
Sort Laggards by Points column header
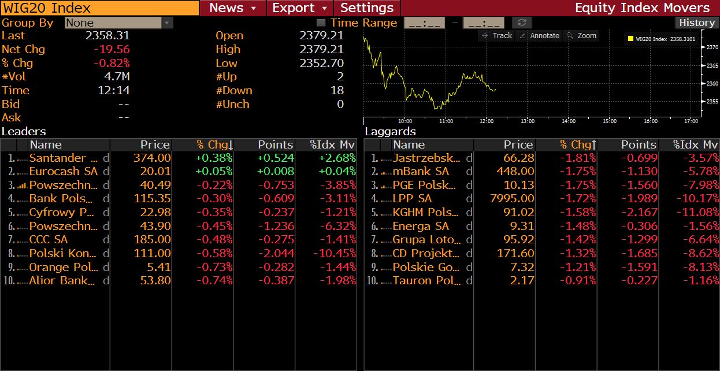tap(638, 144)
